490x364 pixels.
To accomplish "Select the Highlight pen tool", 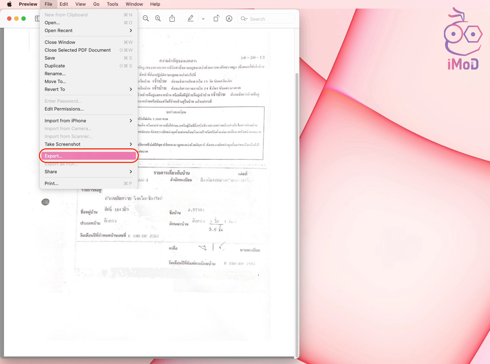I will 191,19.
